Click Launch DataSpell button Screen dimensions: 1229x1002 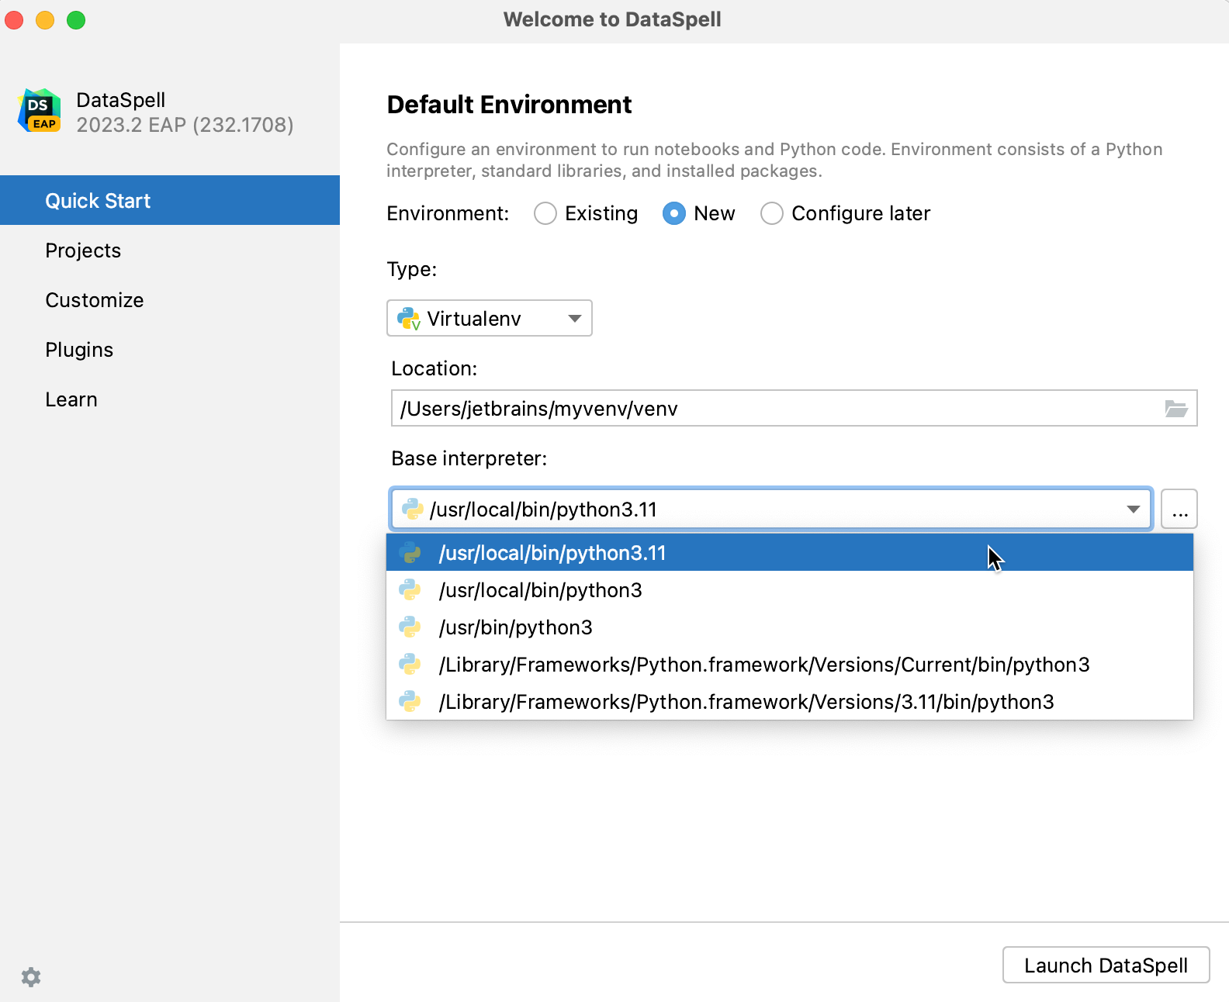pyautogui.click(x=1106, y=966)
